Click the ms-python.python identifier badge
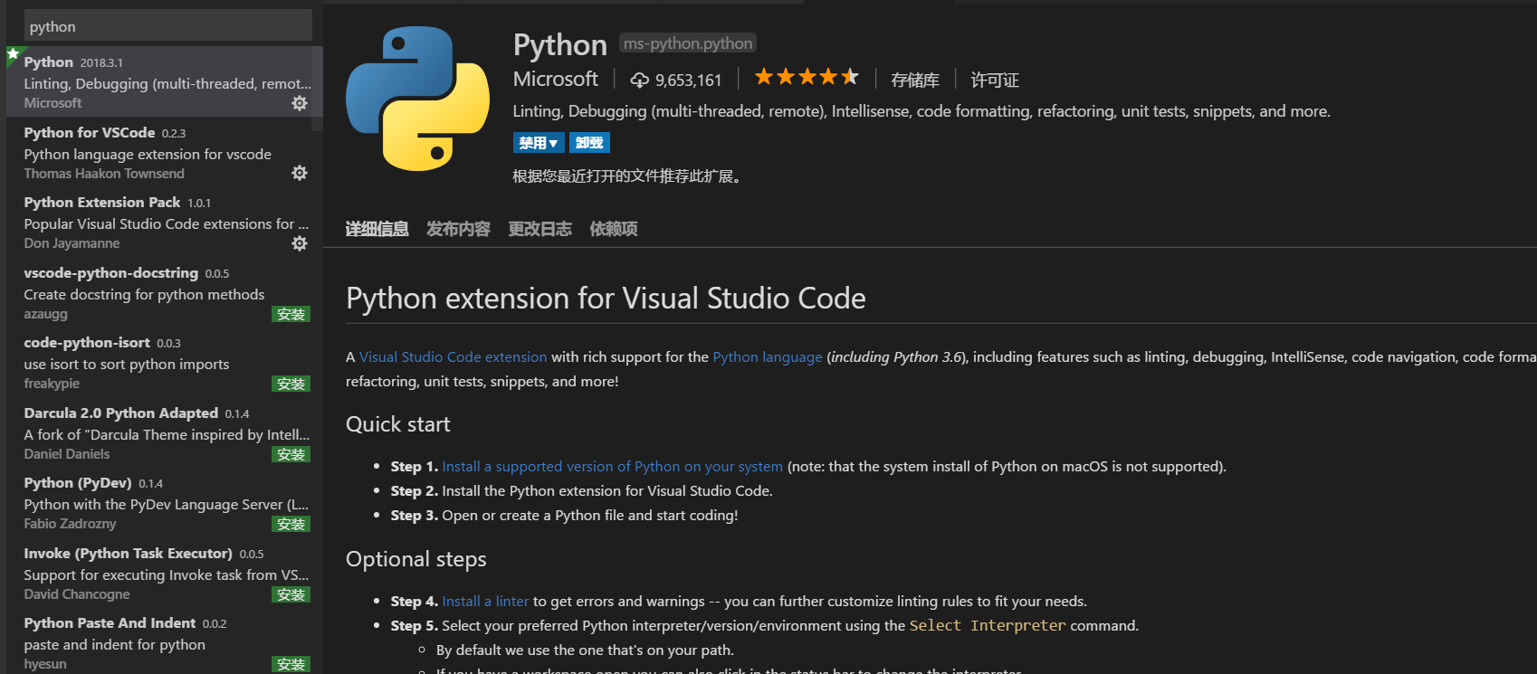The height and width of the screenshot is (674, 1537). point(688,43)
